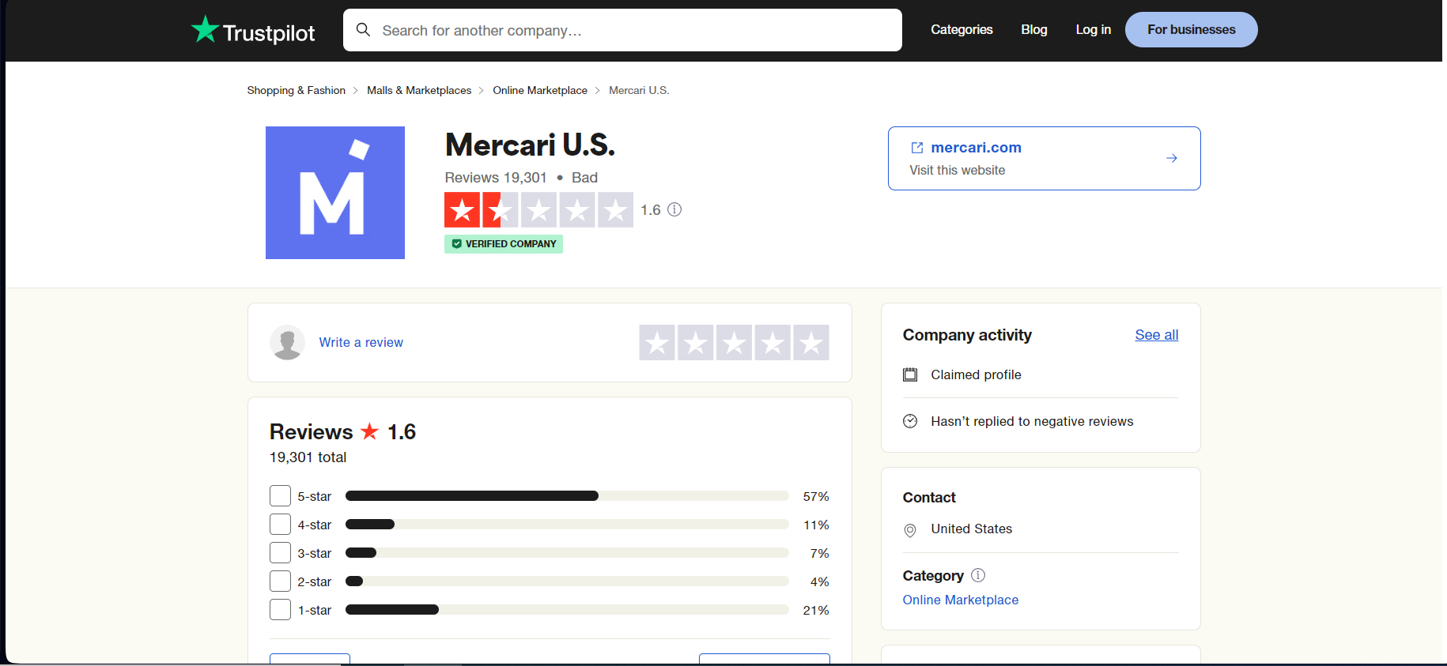The height and width of the screenshot is (666, 1447).
Task: Click Write a review link
Action: click(361, 342)
